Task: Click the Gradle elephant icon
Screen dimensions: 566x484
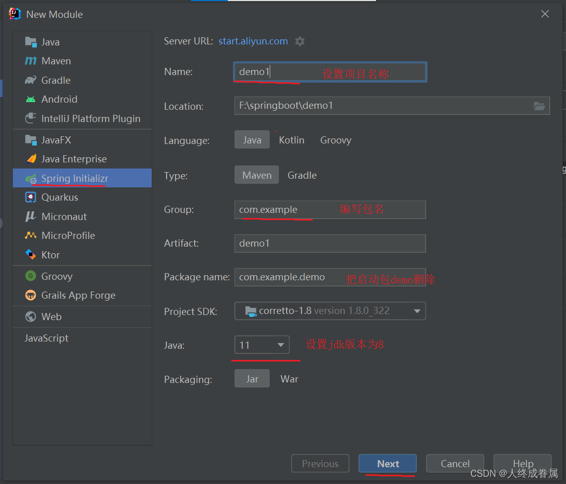Action: (x=31, y=80)
